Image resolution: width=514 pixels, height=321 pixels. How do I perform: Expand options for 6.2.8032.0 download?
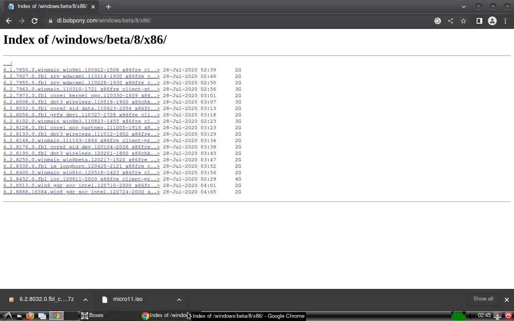(x=86, y=299)
